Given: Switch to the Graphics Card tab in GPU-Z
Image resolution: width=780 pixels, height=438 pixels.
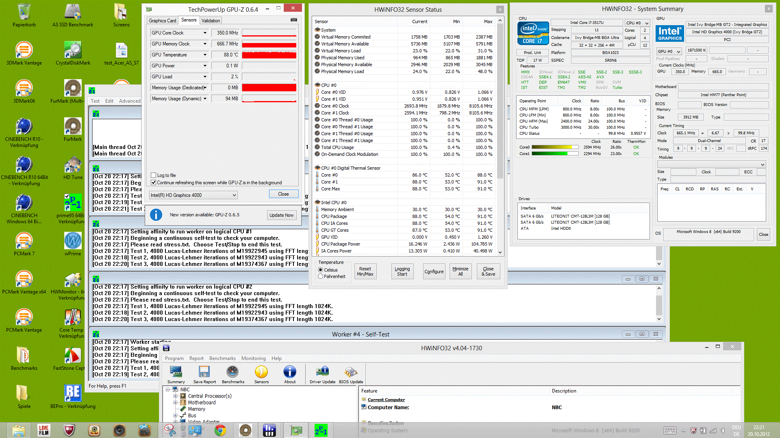Looking at the screenshot, I should coord(163,21).
